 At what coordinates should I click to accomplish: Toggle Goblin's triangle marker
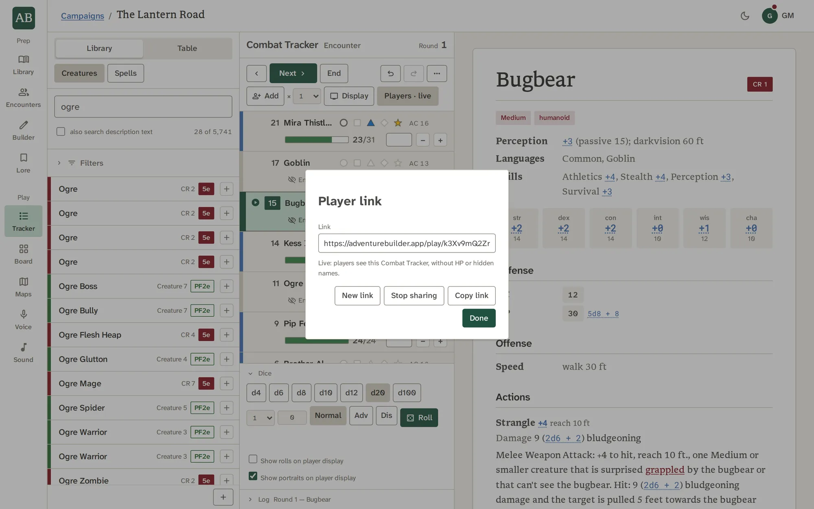tap(371, 163)
